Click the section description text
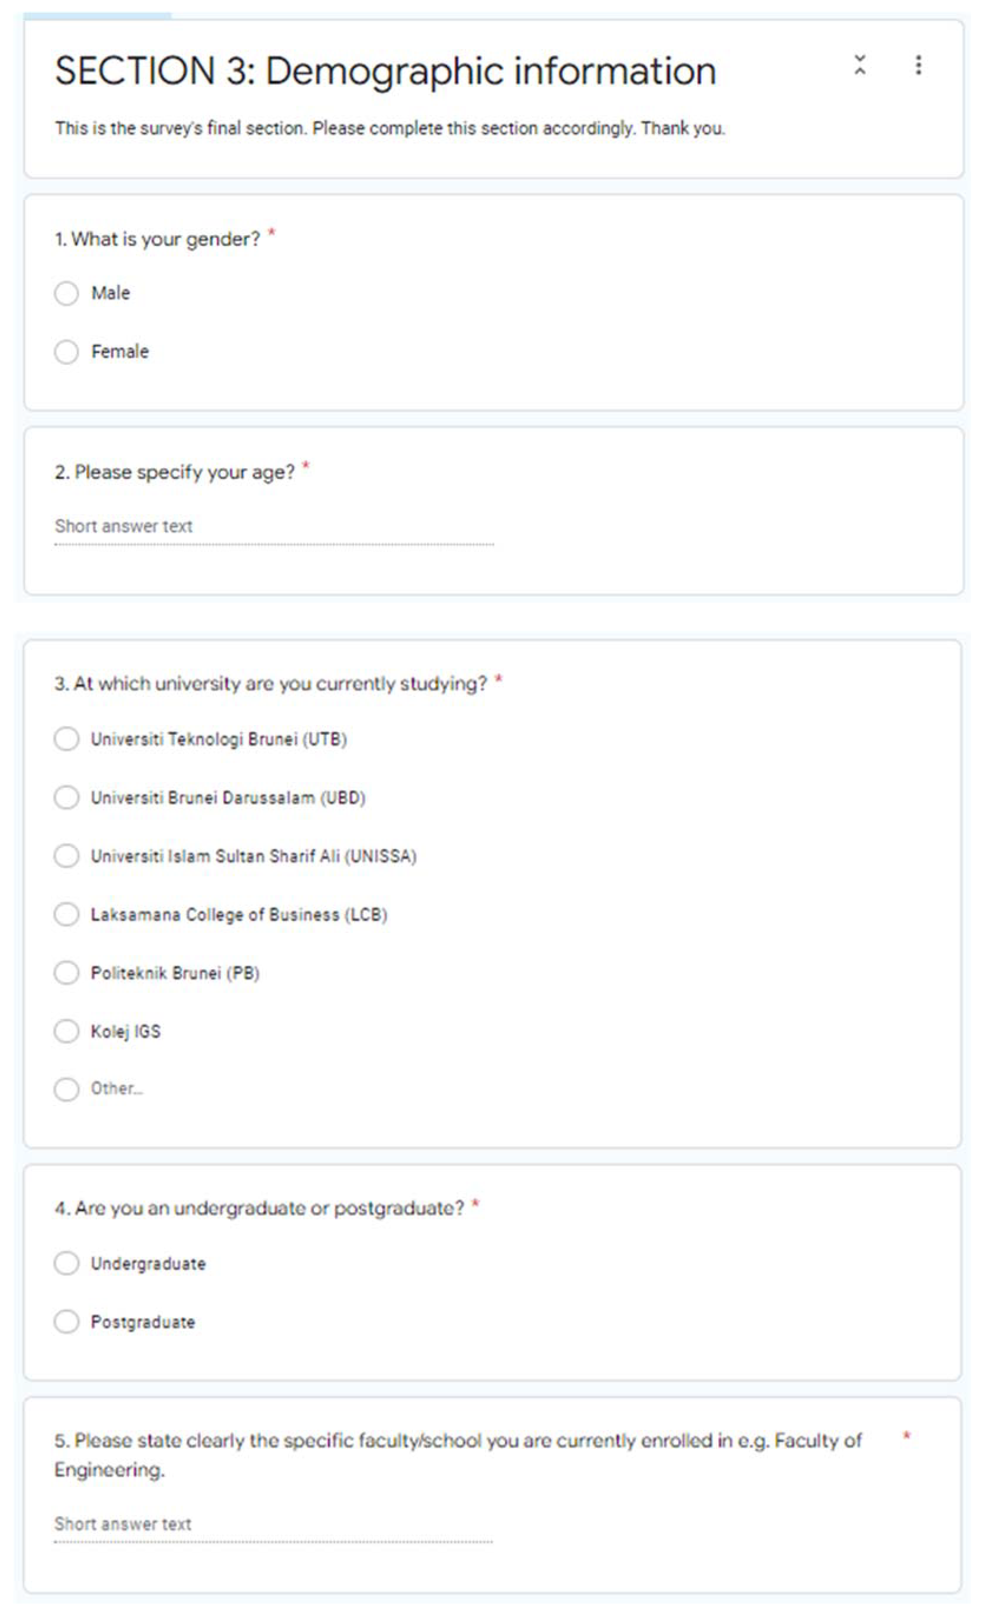 [390, 128]
